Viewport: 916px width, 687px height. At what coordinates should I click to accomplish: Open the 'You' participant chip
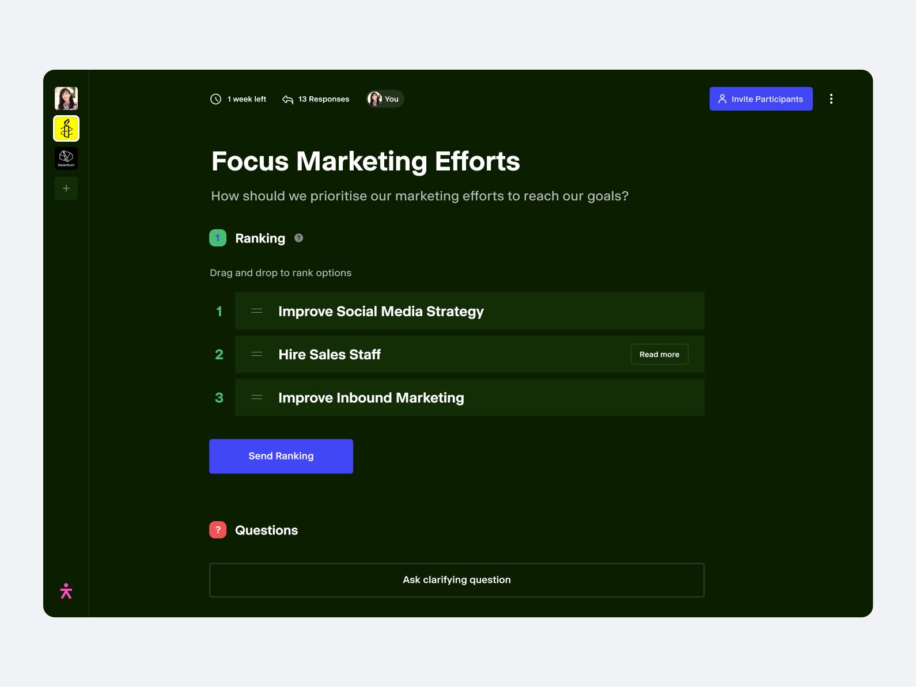point(385,99)
